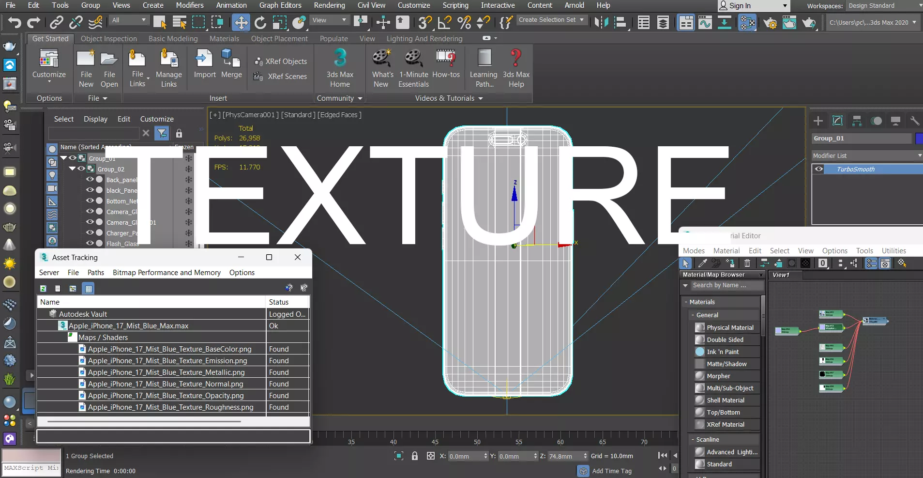Open the Curve Editor
923x478 pixels.
pos(705,22)
